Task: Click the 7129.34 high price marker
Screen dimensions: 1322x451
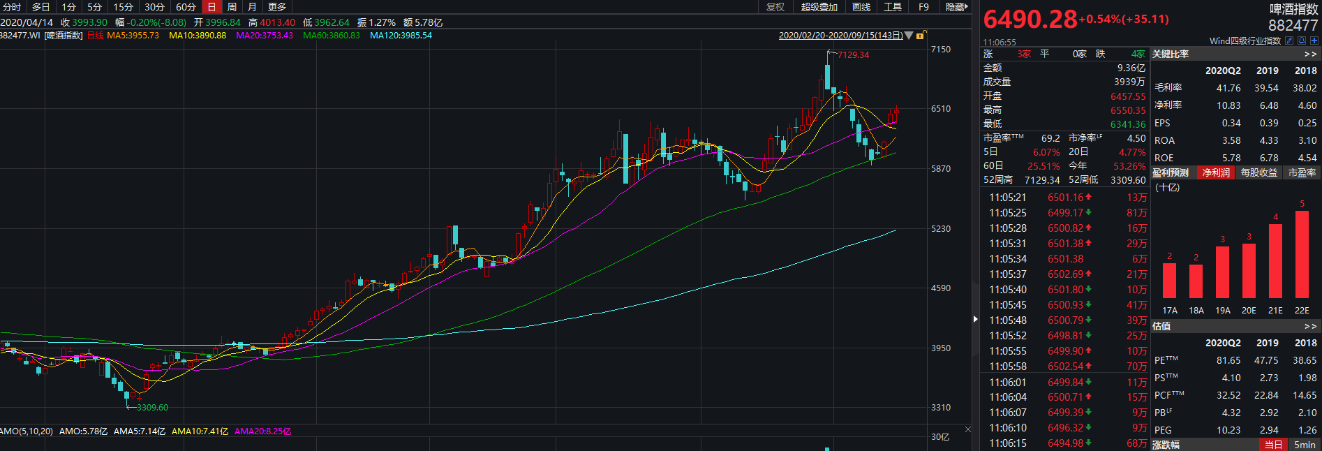Action: tap(853, 54)
